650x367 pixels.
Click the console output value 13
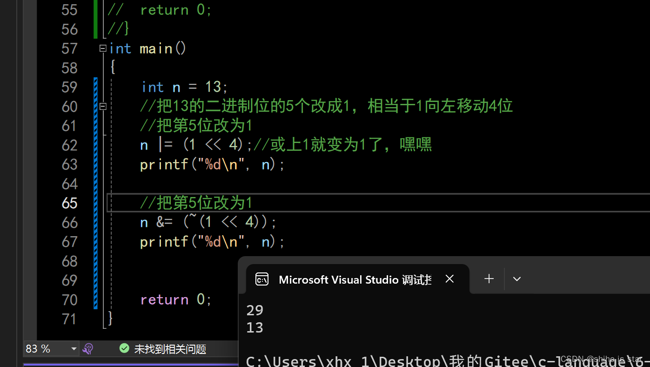click(x=255, y=328)
